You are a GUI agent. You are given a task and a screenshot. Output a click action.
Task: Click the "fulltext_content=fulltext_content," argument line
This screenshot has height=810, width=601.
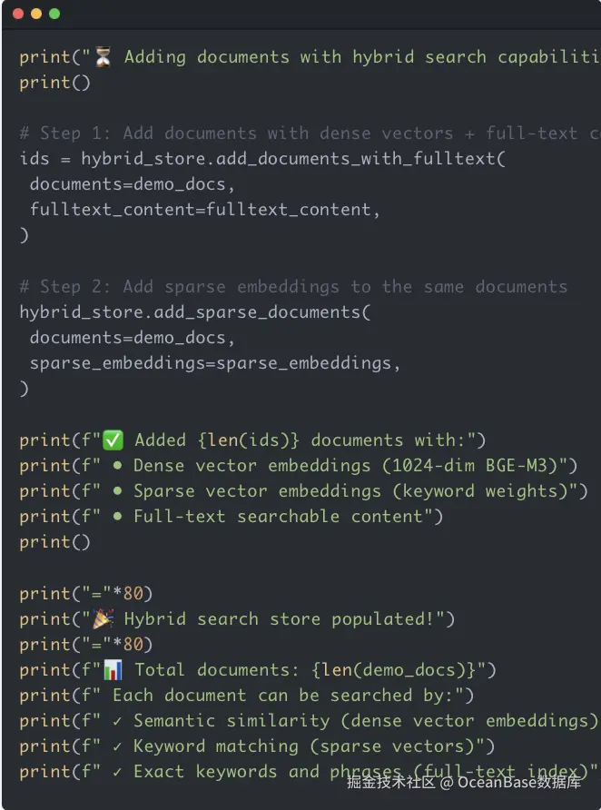click(204, 210)
